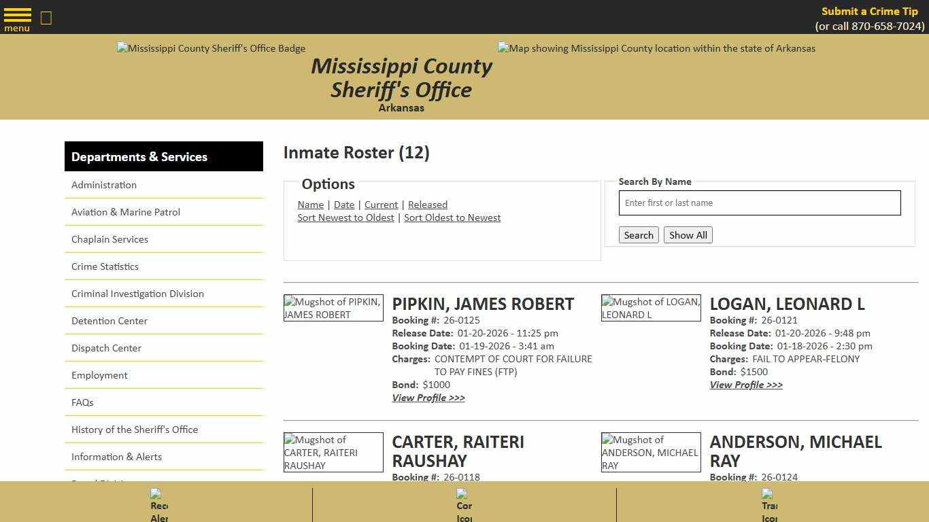Click CARTER, RAITERI RAUSHAY mugshot thumbnail
Screen dimensions: 929x522
(x=333, y=452)
